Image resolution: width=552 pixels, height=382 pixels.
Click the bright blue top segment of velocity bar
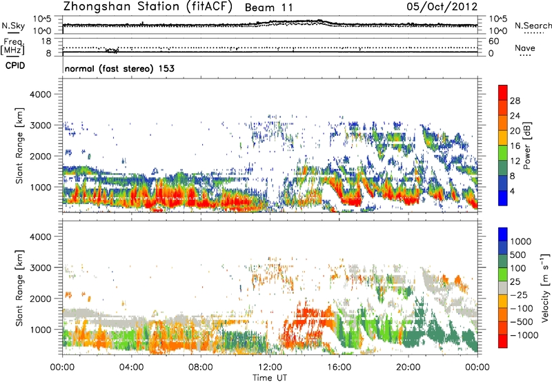tap(503, 234)
